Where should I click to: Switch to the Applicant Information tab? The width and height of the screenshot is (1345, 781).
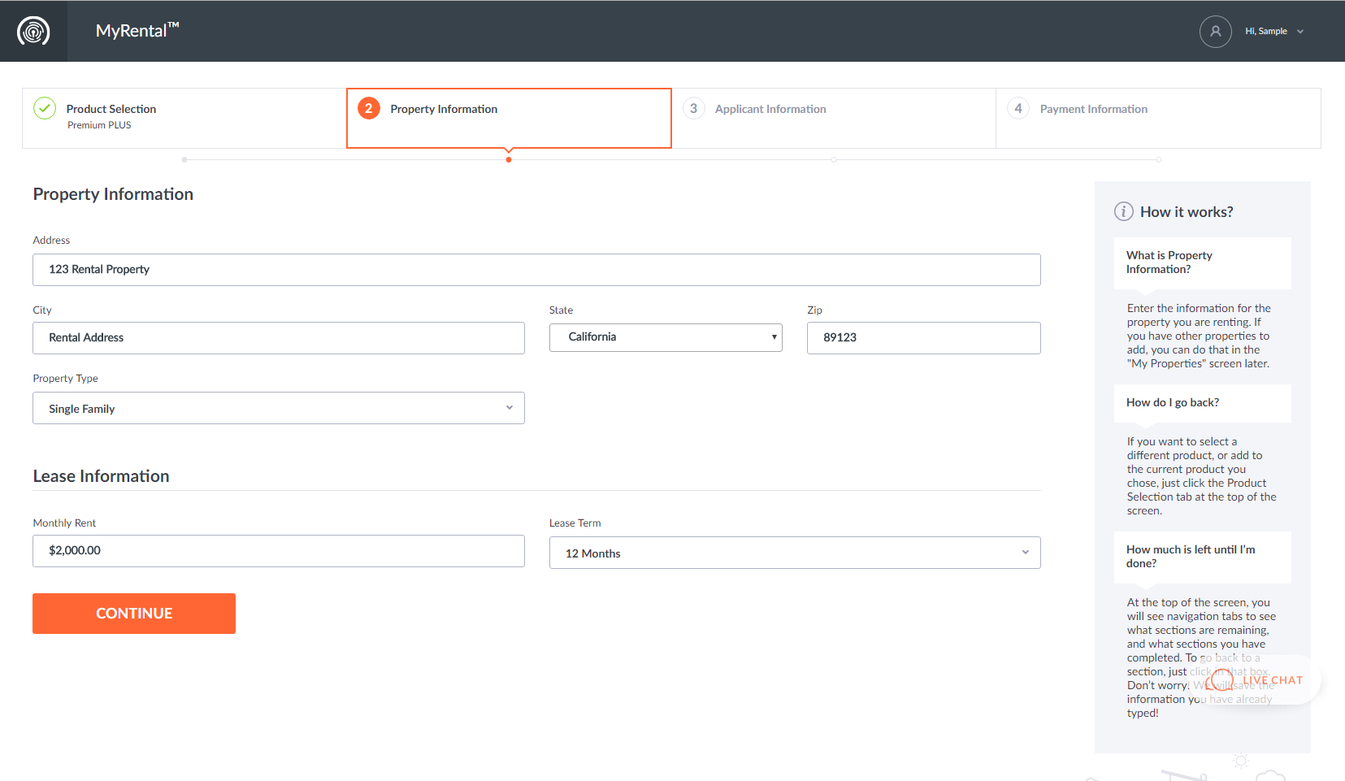click(770, 108)
